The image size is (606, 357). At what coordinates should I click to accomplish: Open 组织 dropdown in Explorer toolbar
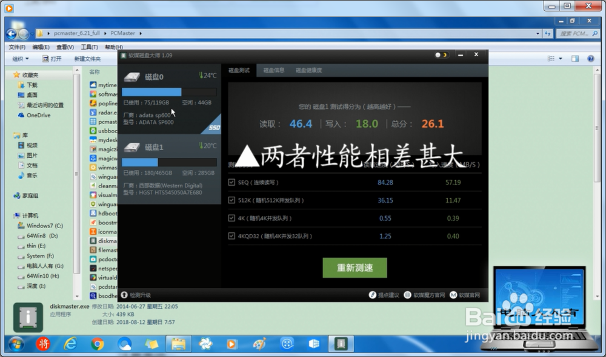pyautogui.click(x=21, y=59)
